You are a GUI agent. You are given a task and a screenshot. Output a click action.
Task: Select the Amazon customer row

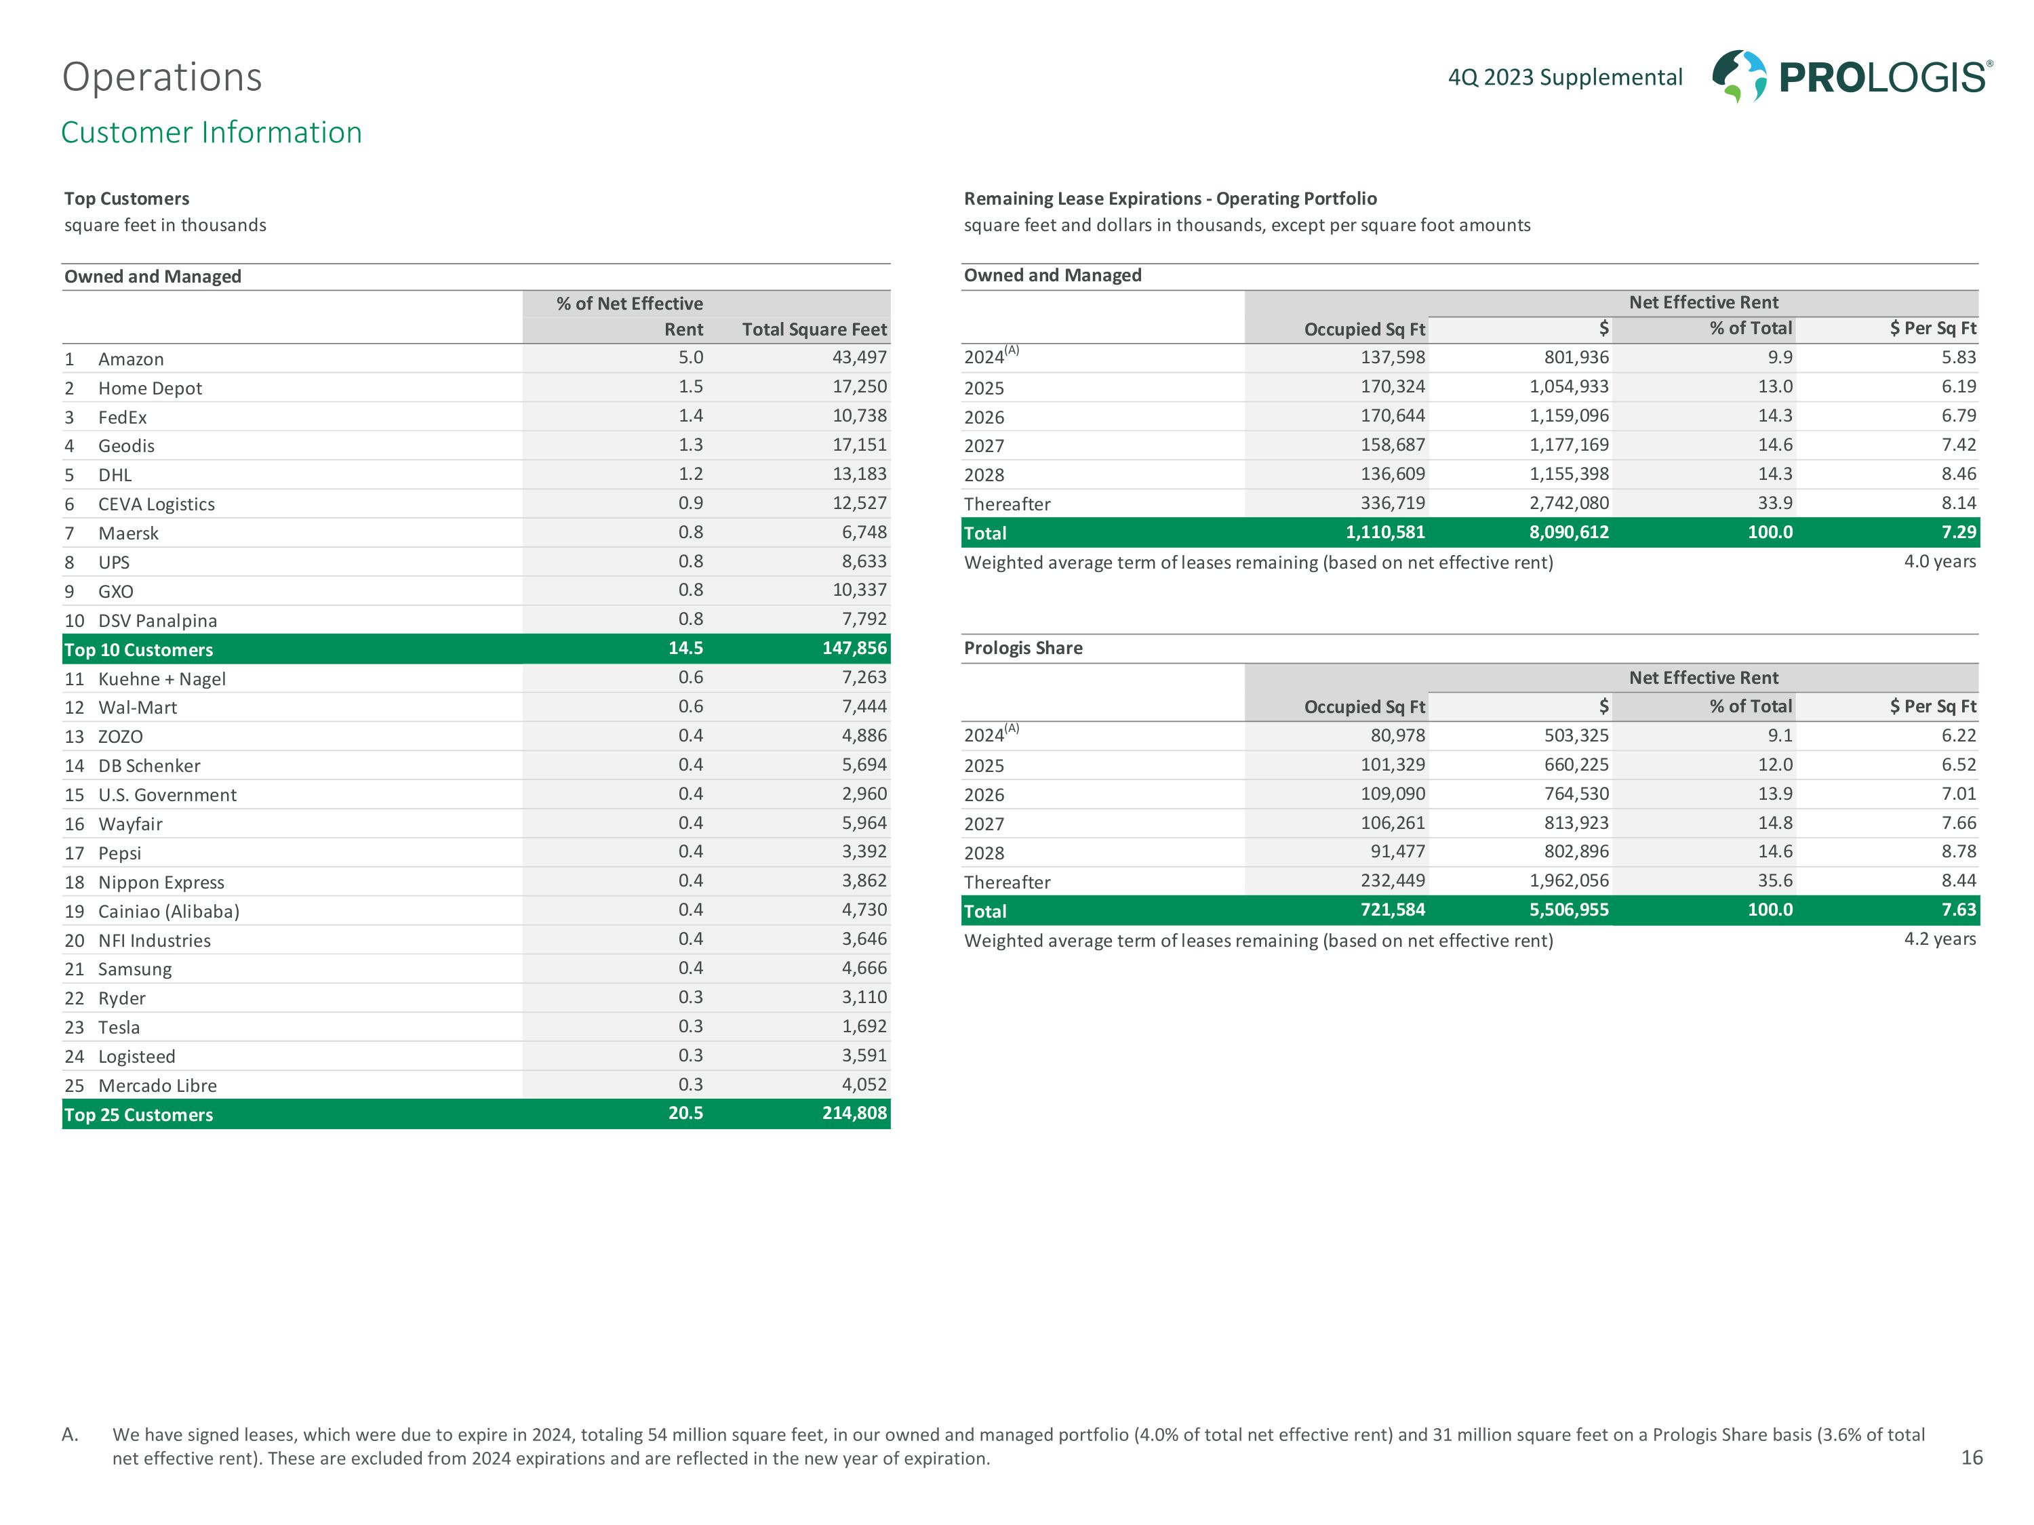tap(132, 359)
